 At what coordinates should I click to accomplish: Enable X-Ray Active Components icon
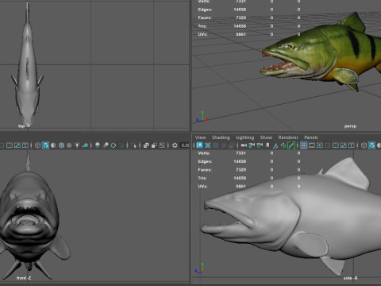(x=154, y=145)
